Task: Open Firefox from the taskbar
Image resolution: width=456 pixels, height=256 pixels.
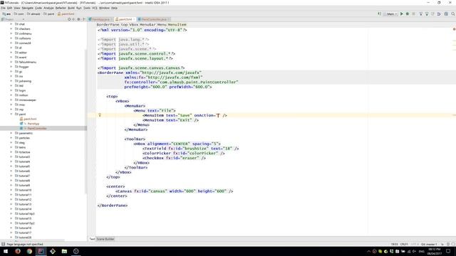Action: coord(18,251)
